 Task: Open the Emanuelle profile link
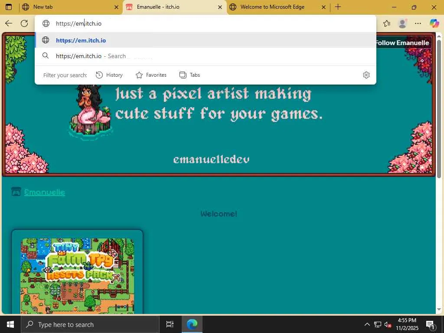[x=45, y=192]
